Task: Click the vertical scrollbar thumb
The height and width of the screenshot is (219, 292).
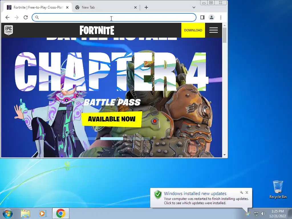Action: pyautogui.click(x=225, y=35)
